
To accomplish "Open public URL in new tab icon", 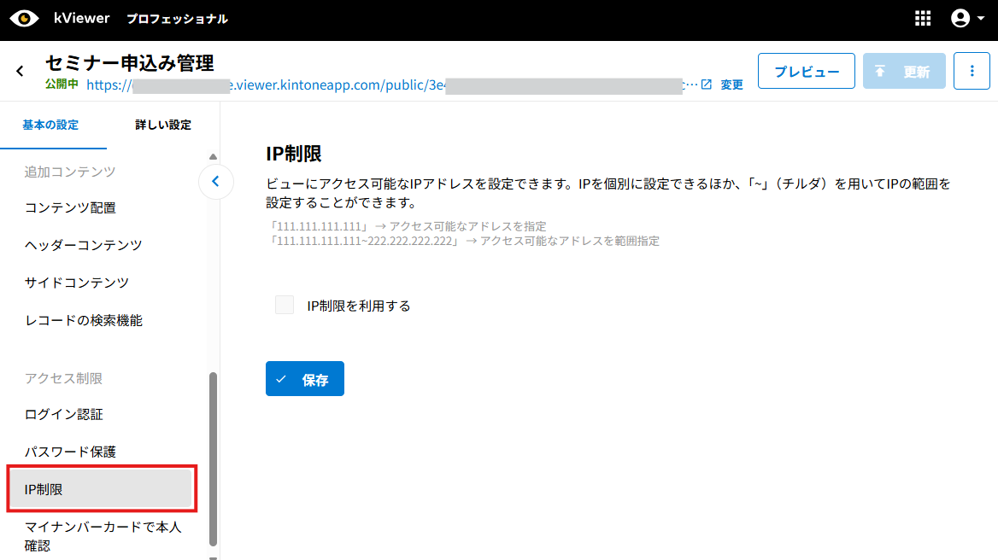I will (706, 85).
